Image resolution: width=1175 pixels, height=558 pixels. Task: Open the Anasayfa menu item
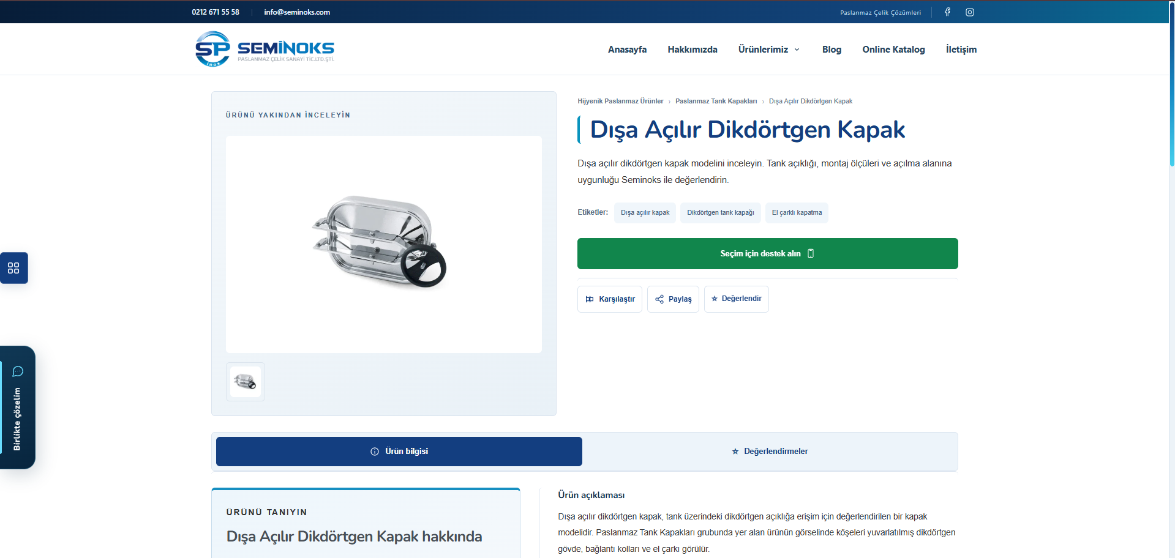tap(627, 50)
